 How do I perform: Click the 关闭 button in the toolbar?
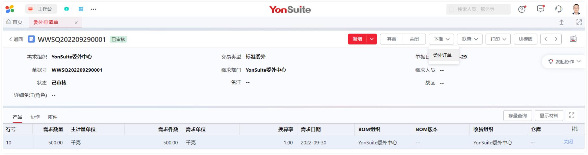[414, 39]
